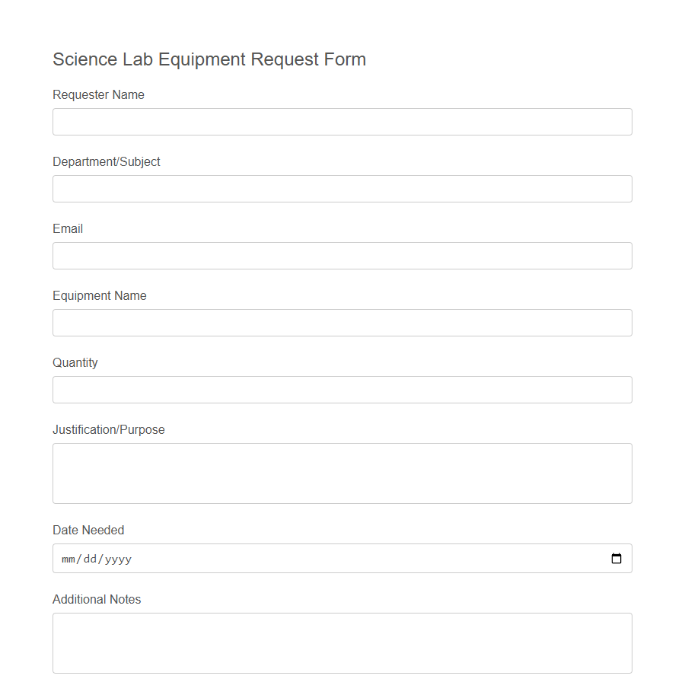
Task: Click inside the Requester Name field
Action: pyautogui.click(x=342, y=121)
